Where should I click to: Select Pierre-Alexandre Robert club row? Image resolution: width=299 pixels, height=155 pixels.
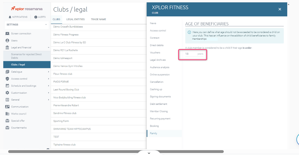99,106
